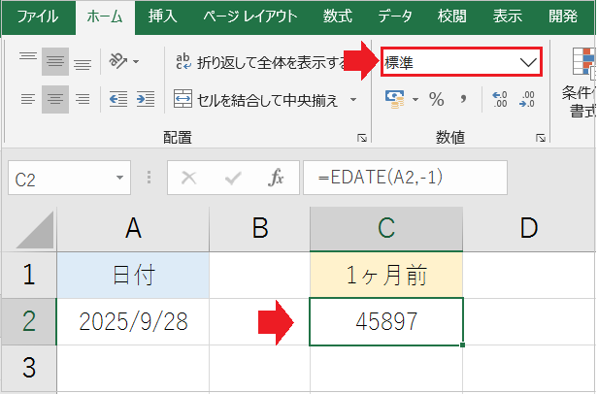This screenshot has height=394, width=598.
Task: Select all cells with corner triangle
Action: [x=33, y=230]
